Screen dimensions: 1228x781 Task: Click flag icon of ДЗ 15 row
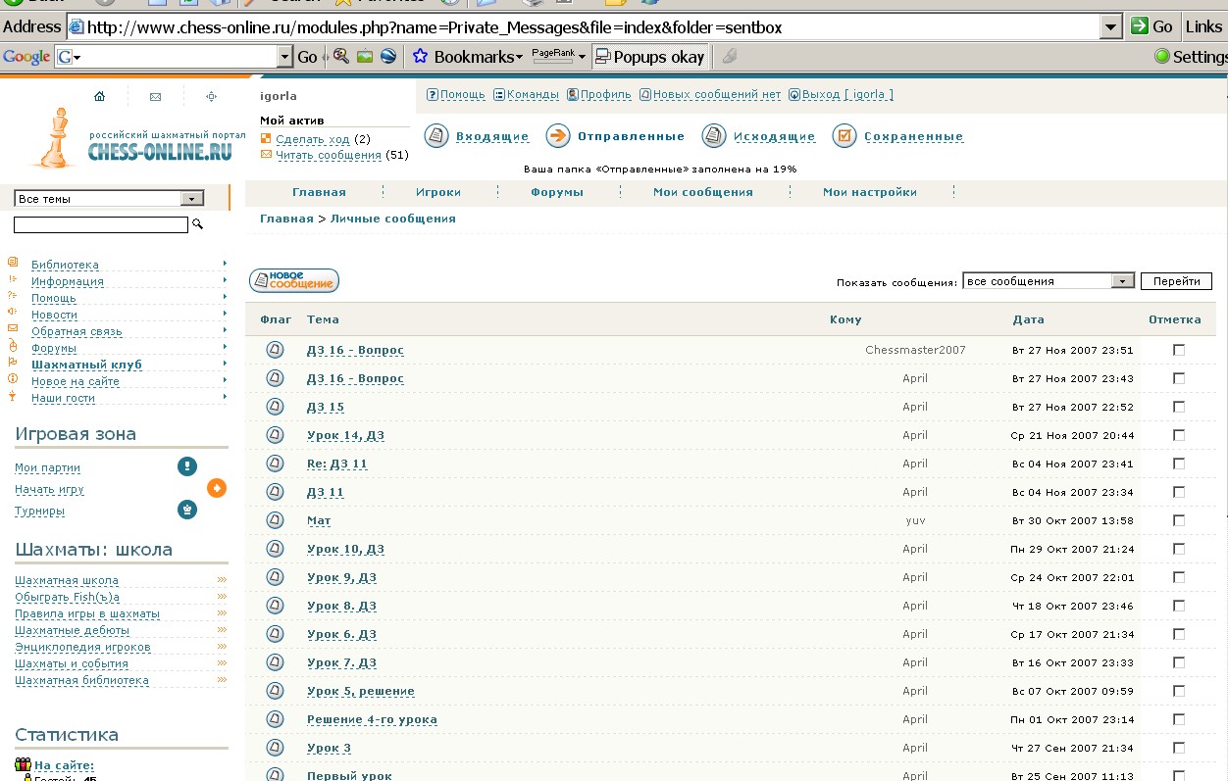275,407
